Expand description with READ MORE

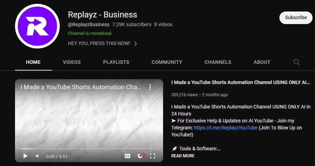pos(183,156)
